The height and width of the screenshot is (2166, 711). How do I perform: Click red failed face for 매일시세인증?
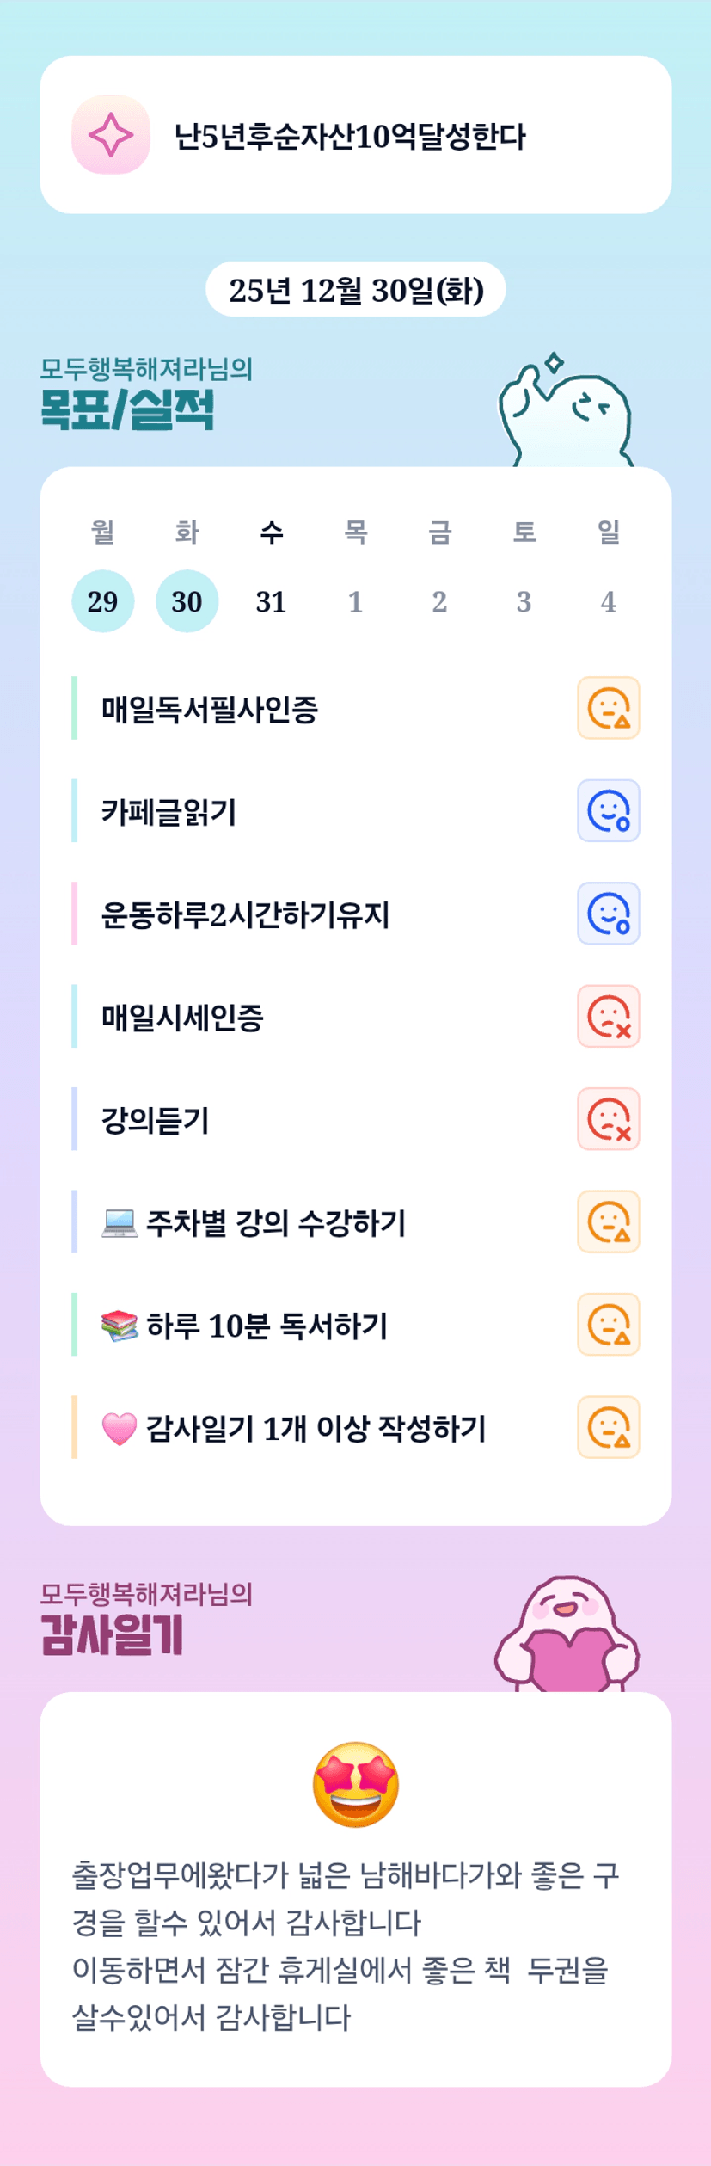(x=608, y=1016)
